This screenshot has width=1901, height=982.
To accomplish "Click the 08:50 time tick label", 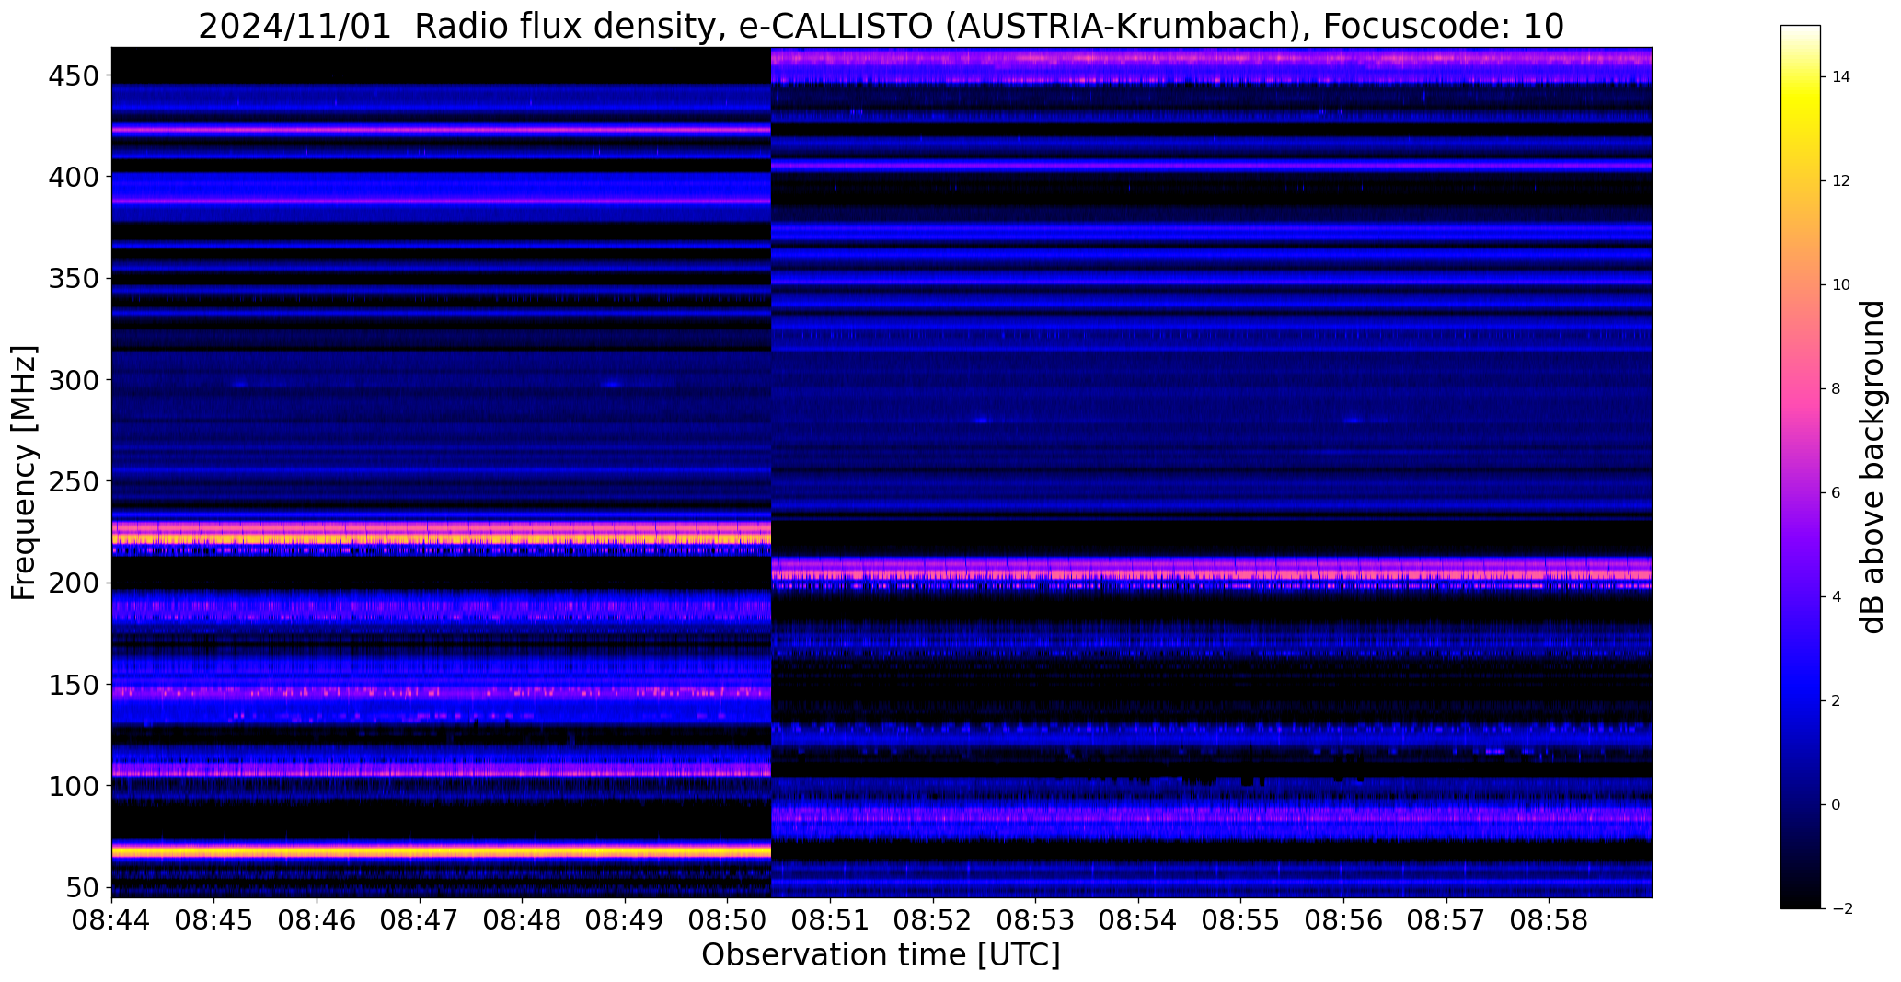I will click(x=728, y=921).
